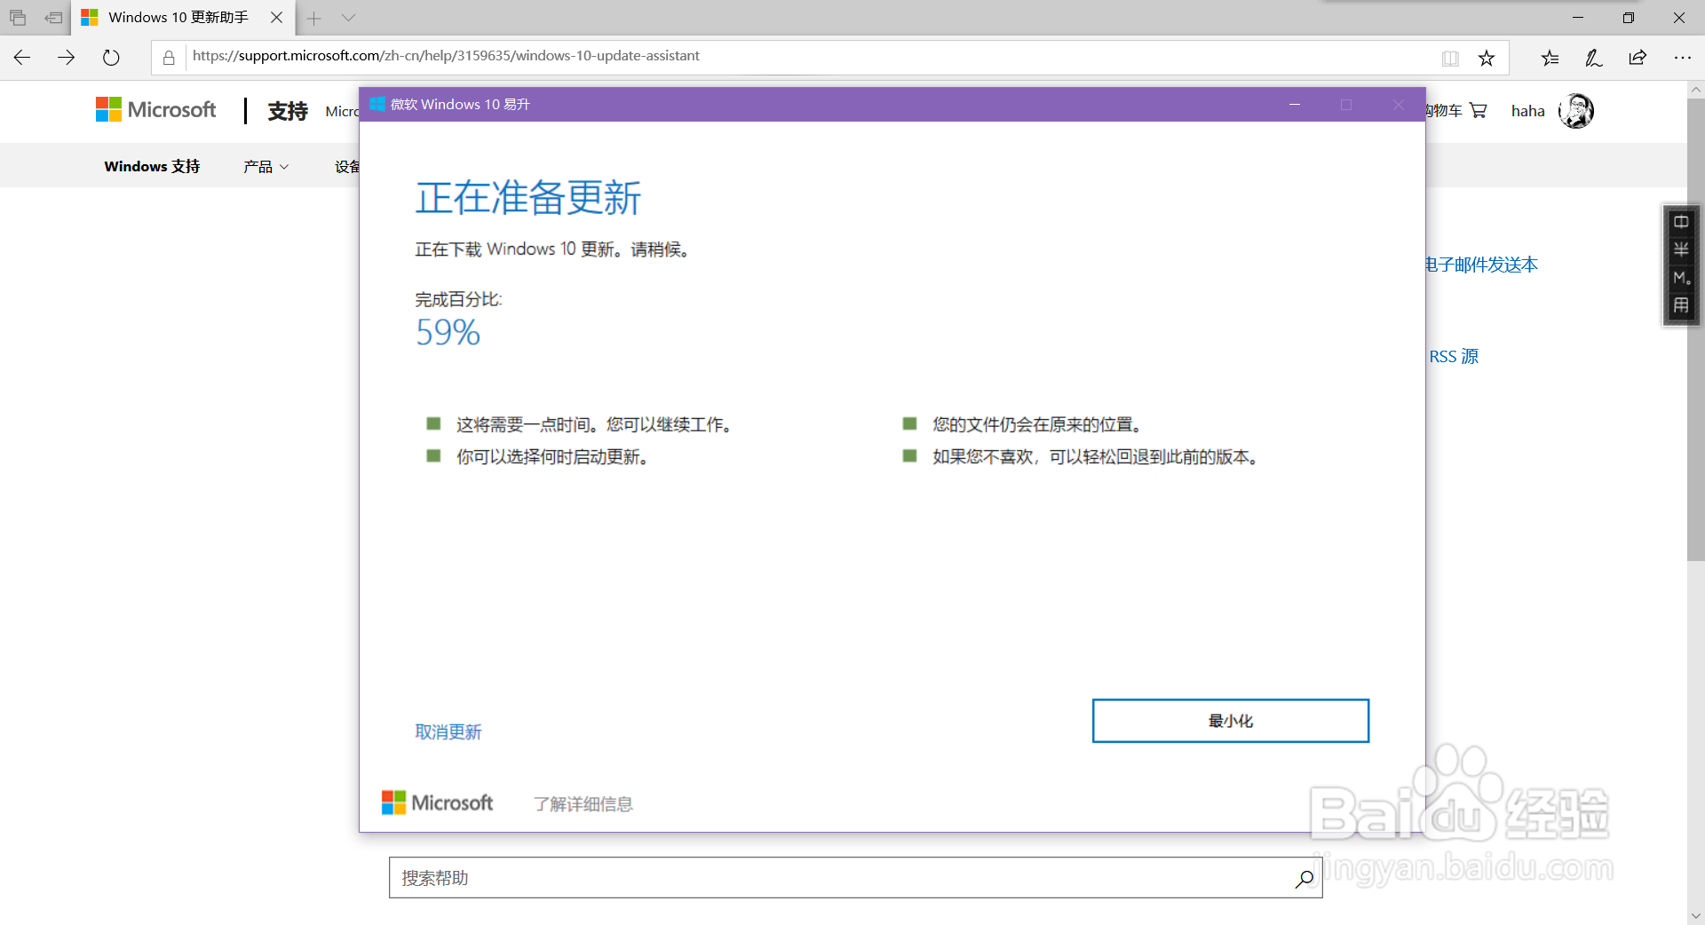Enable reading view icon in address bar
Image resolution: width=1705 pixels, height=925 pixels.
point(1450,59)
